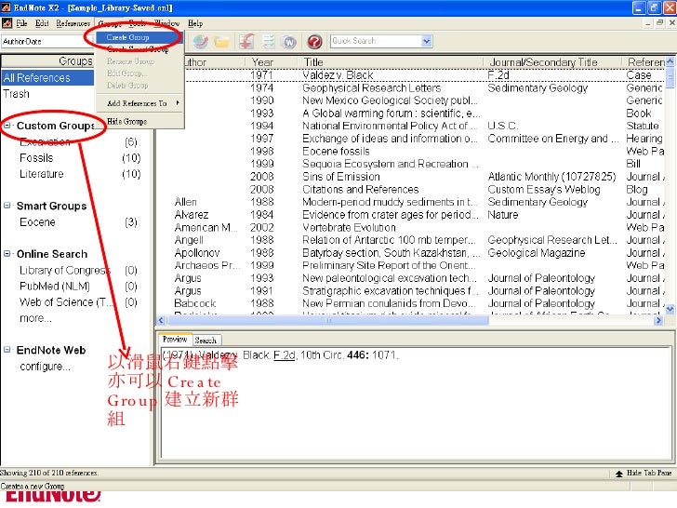This screenshot has height=508, width=677.
Task: Switch to the Search tab
Action: click(206, 341)
